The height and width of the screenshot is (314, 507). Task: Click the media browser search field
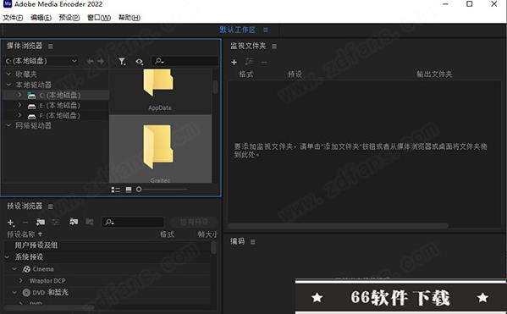click(185, 61)
